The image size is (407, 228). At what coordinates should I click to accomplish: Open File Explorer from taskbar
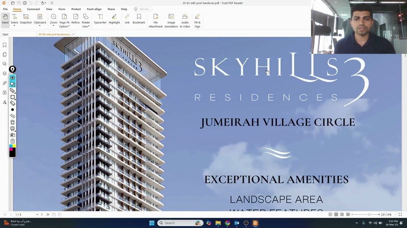pyautogui.click(x=218, y=223)
